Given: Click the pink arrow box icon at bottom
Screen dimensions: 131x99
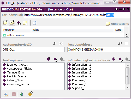Looking at the screenshot, I should pyautogui.click(x=14, y=94).
